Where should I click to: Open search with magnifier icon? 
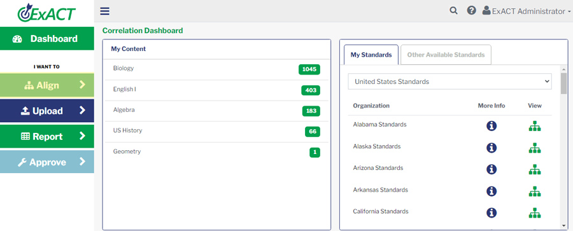[x=453, y=11]
